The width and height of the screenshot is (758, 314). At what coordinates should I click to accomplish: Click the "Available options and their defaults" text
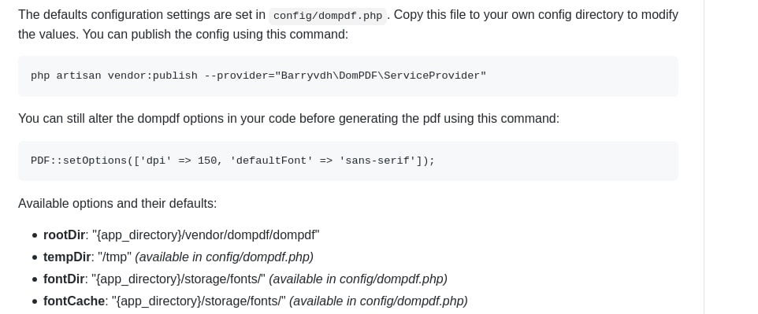point(117,204)
